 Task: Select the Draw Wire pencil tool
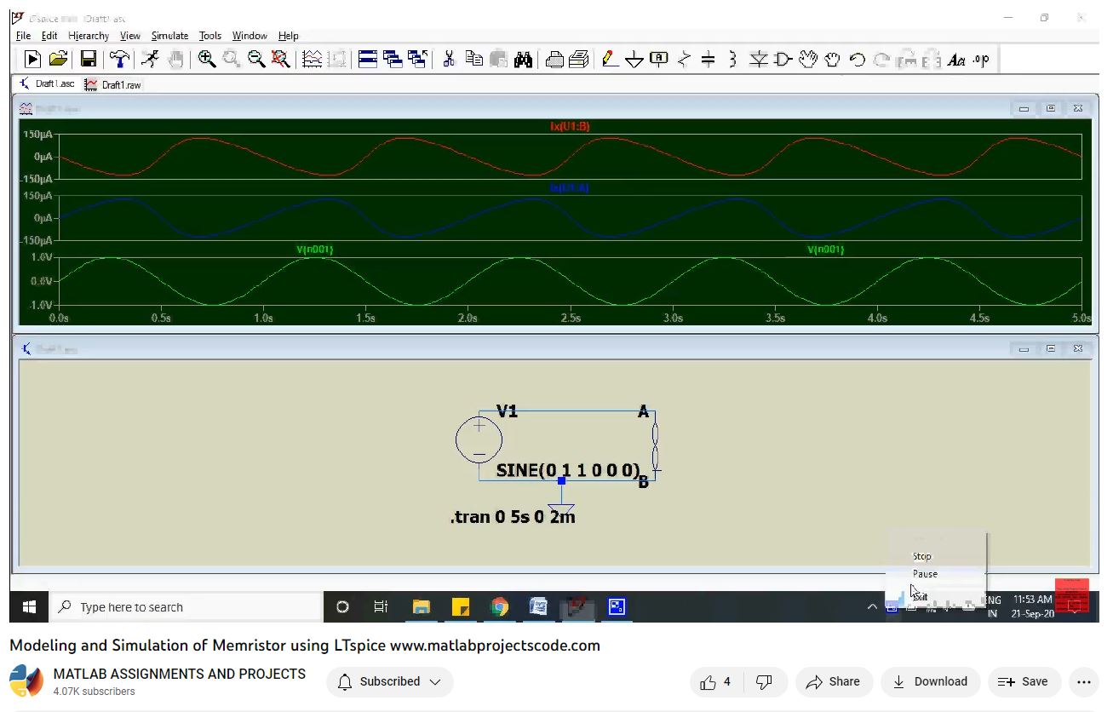tap(609, 59)
